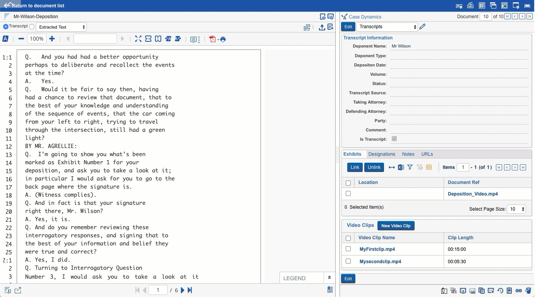
Task: Click the Excel export icon in Exhibits
Action: [x=401, y=167]
